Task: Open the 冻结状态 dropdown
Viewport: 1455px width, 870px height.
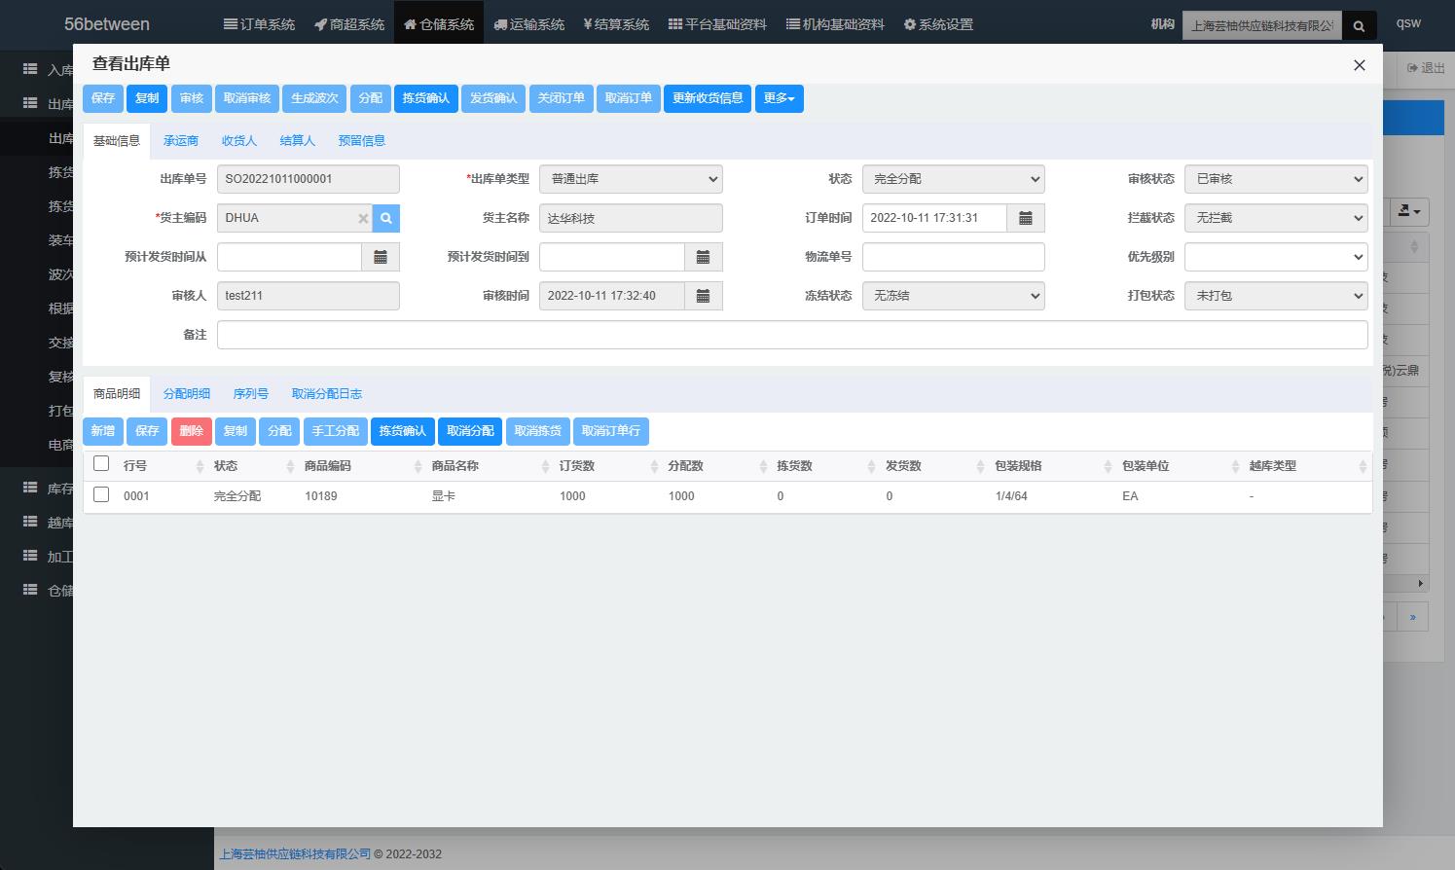Action: [954, 296]
